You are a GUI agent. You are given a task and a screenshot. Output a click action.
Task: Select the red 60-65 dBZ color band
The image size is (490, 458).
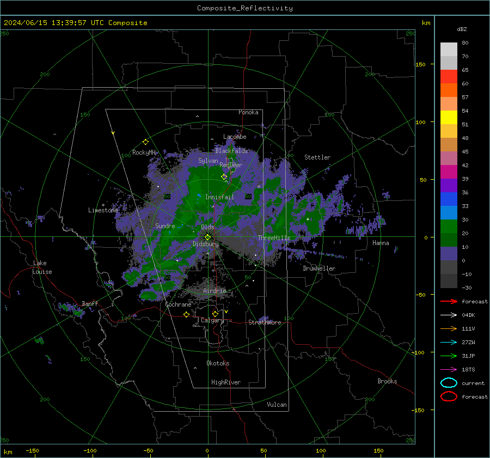[x=449, y=77]
